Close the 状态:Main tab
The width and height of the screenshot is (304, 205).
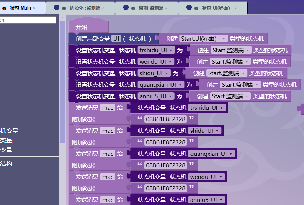coord(34,8)
